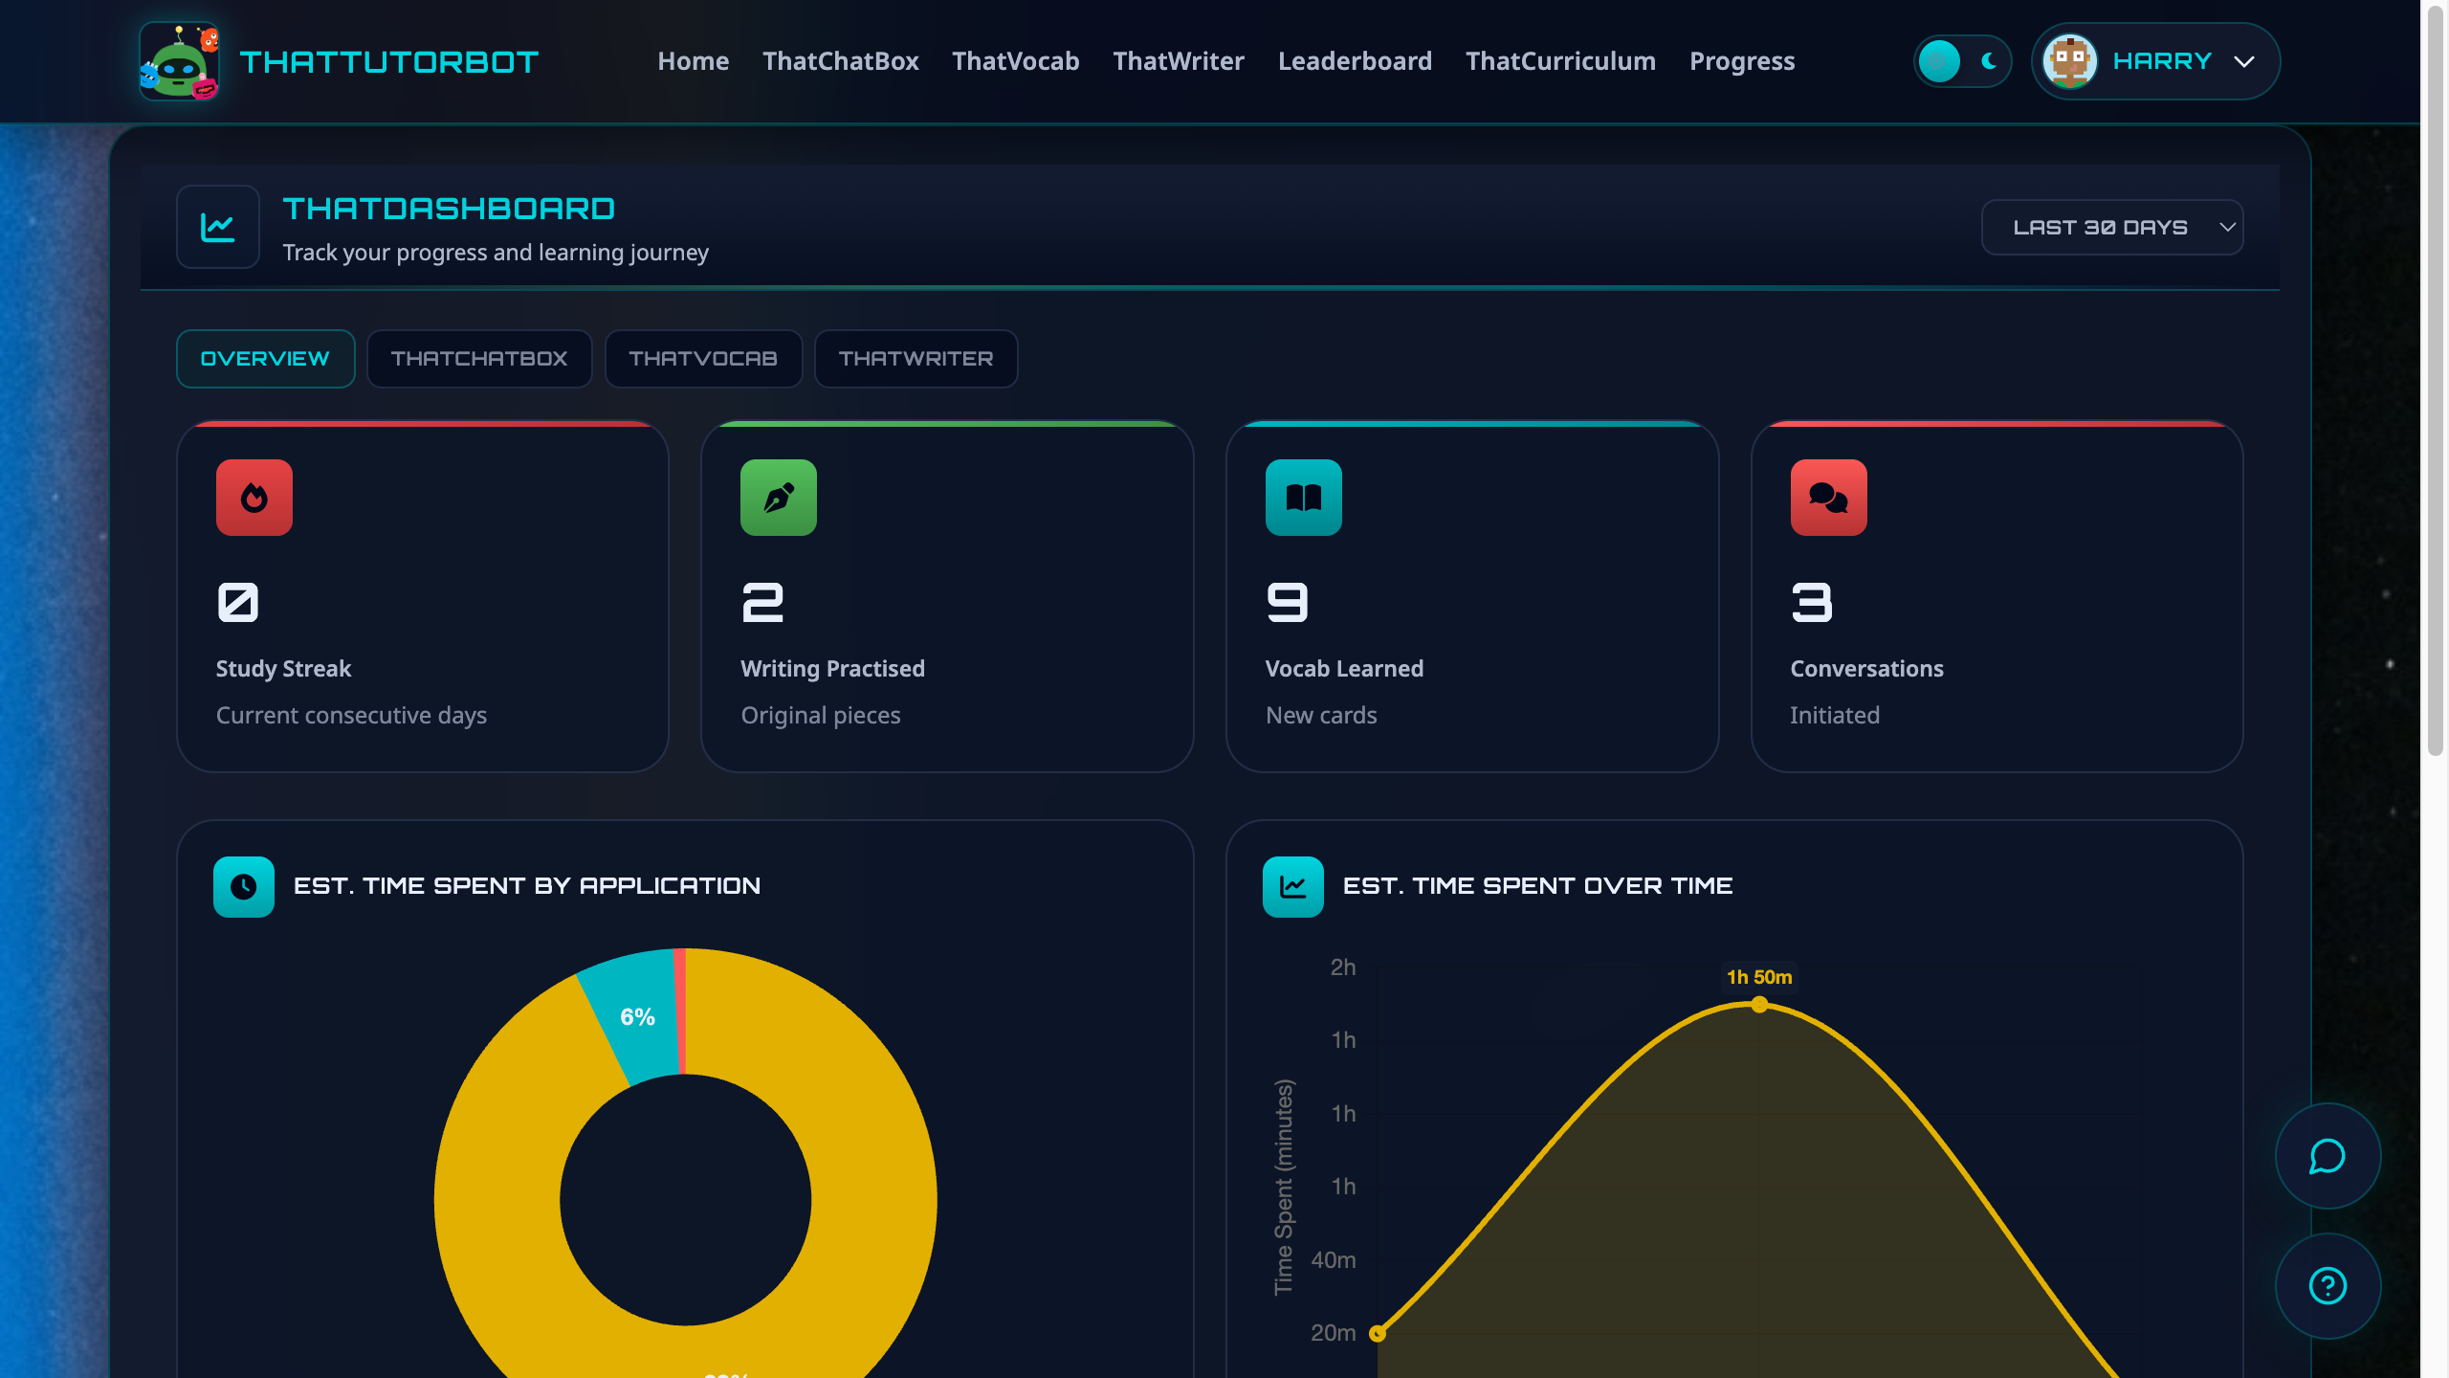Click the Vocab Learned value 9
Viewport: 2449px width, 1378px height.
pyautogui.click(x=1287, y=603)
